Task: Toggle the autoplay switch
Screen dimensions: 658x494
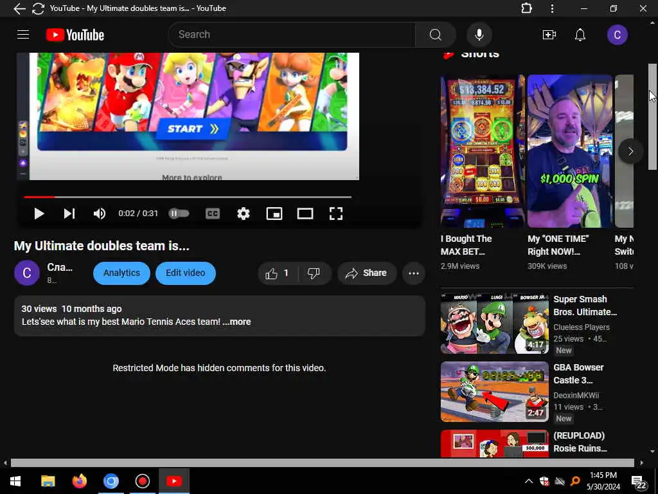Action: point(179,214)
